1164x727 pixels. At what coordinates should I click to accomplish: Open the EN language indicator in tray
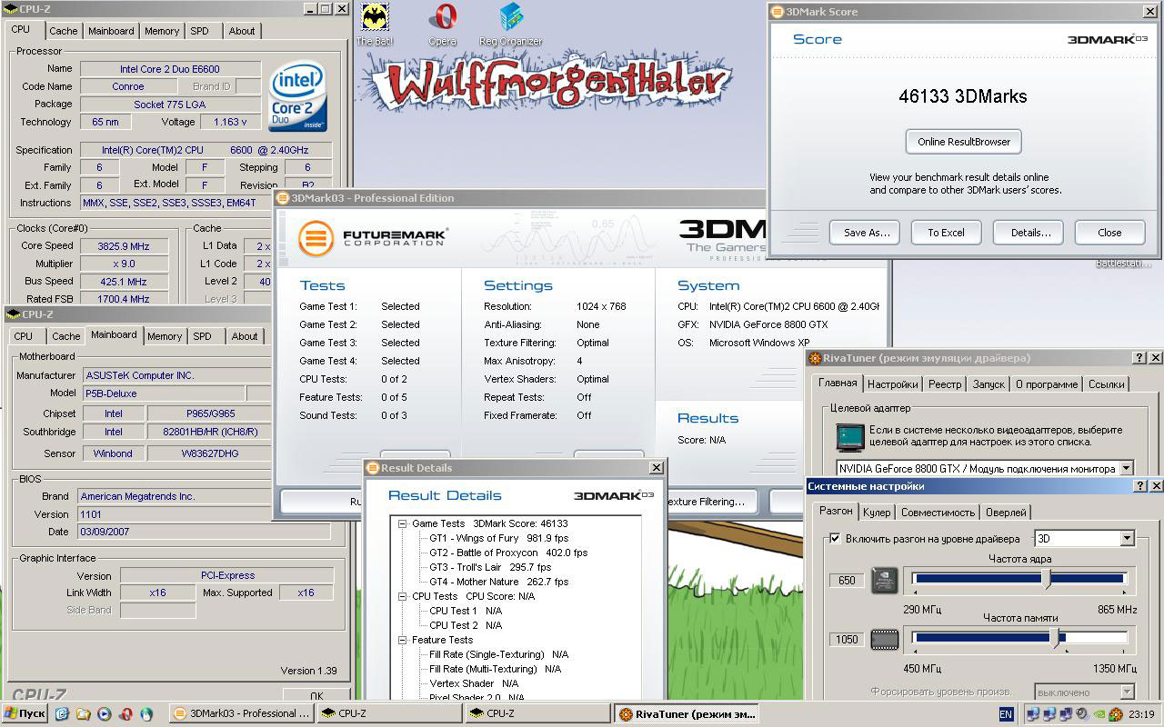click(x=1006, y=714)
